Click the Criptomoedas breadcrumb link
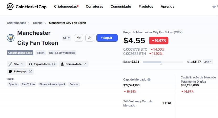218x118 pixels. pyautogui.click(x=16, y=23)
